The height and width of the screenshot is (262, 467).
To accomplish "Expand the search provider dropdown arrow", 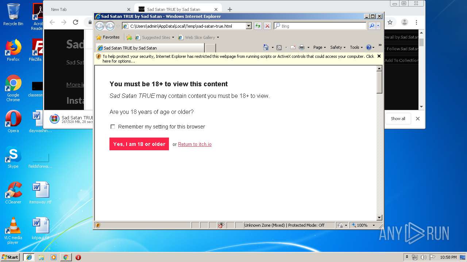I will tap(378, 26).
